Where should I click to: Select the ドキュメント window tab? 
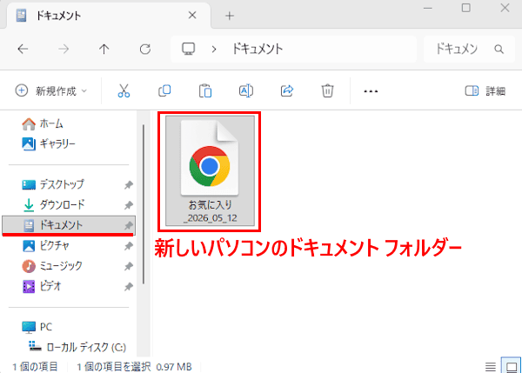pyautogui.click(x=108, y=16)
